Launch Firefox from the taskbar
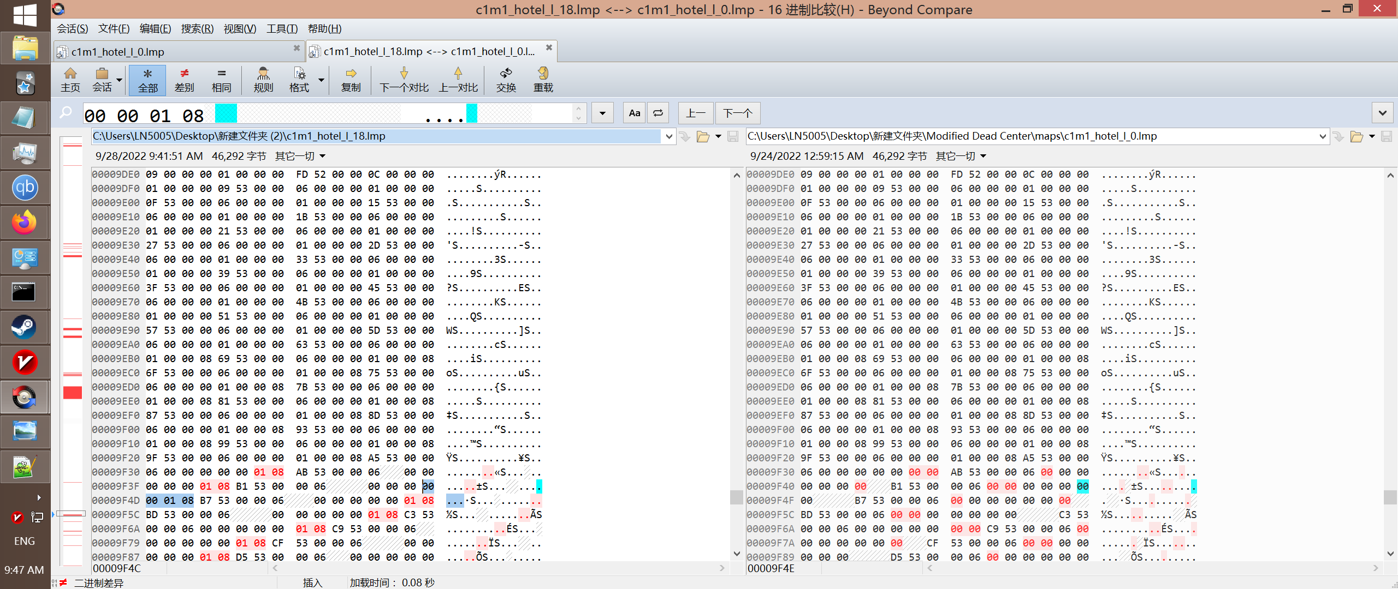Image resolution: width=1398 pixels, height=589 pixels. pyautogui.click(x=25, y=222)
